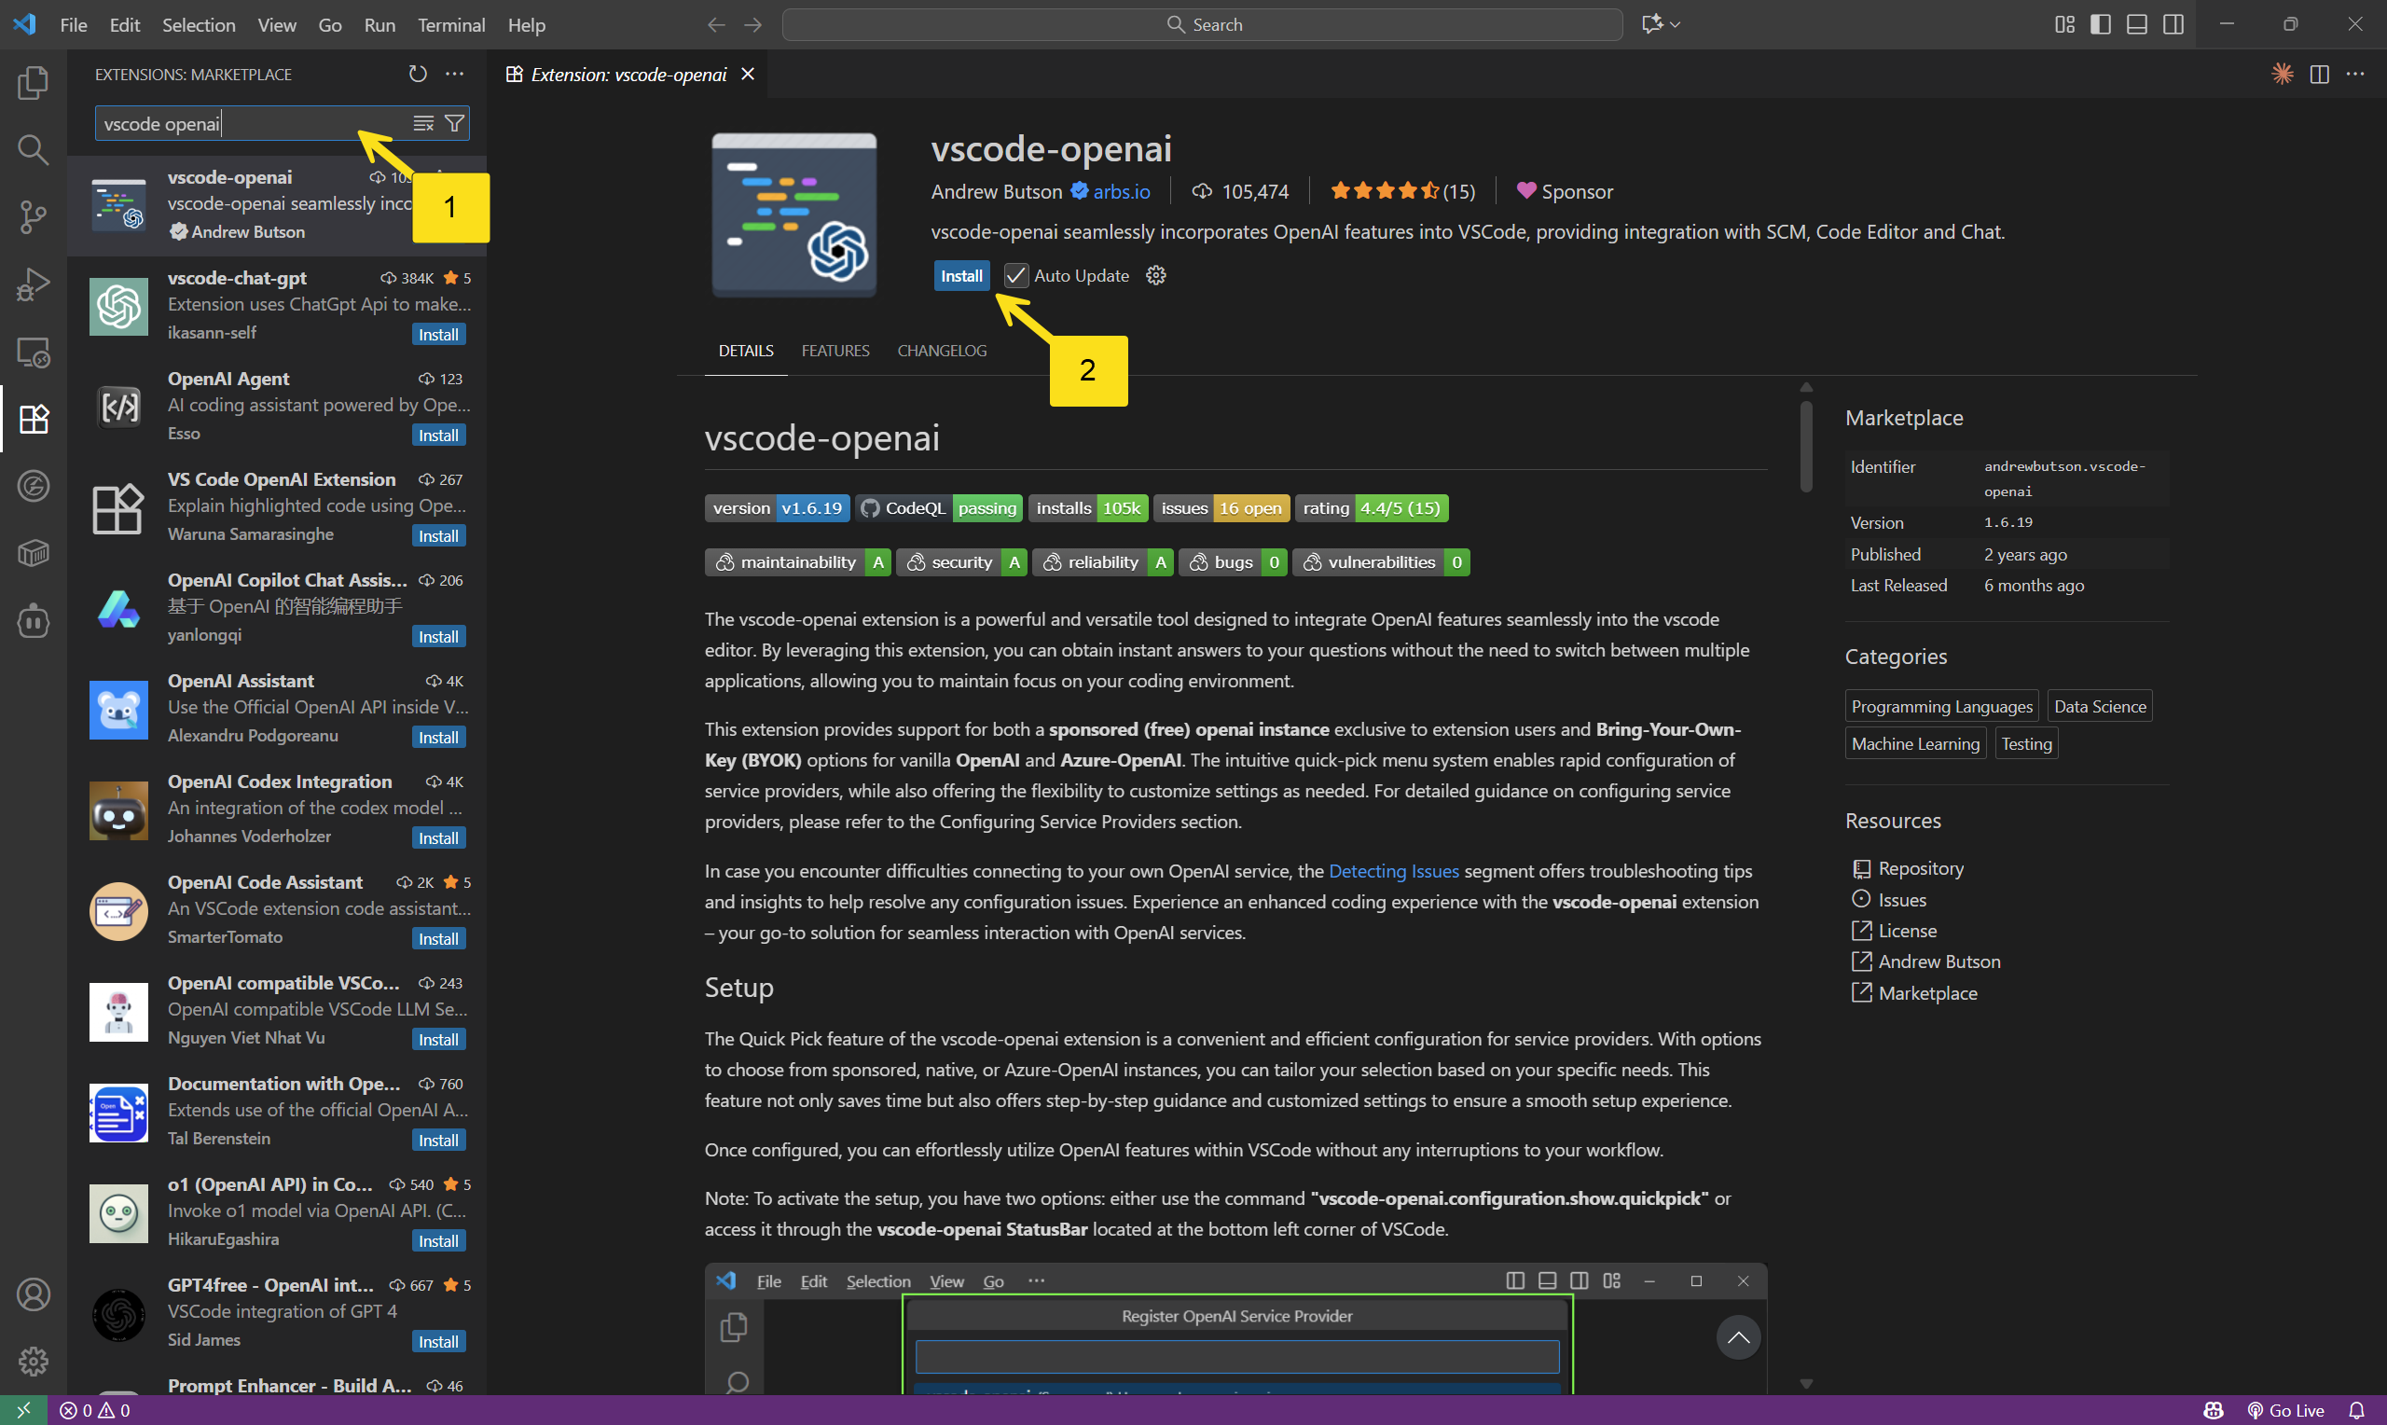
Task: Open the Machine Learning category
Action: pos(1915,743)
